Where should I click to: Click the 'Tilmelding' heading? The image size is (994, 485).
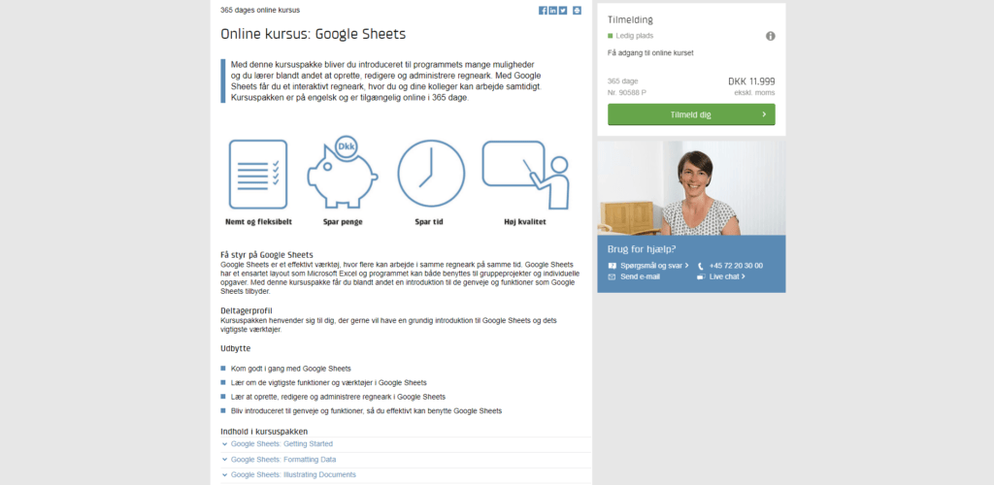(630, 20)
